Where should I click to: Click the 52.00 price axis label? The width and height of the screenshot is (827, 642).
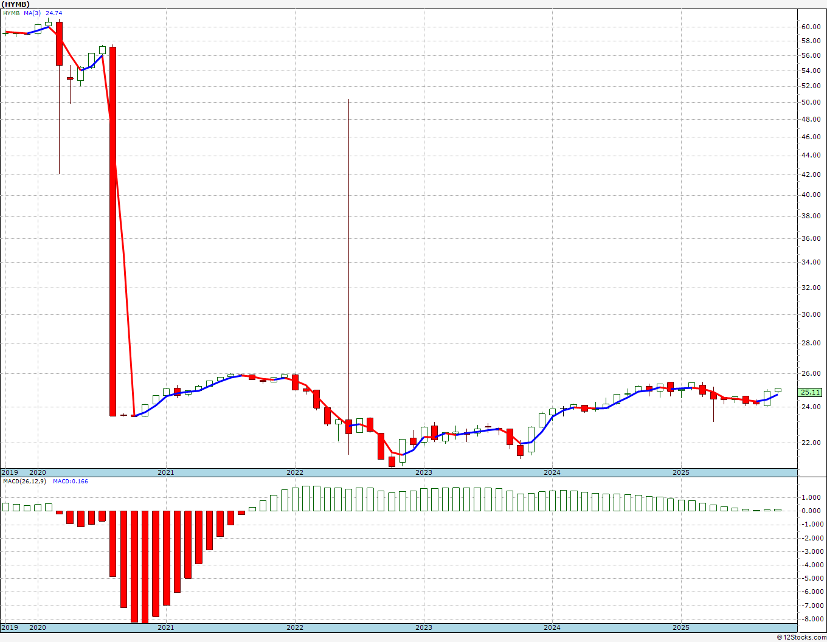pyautogui.click(x=811, y=86)
